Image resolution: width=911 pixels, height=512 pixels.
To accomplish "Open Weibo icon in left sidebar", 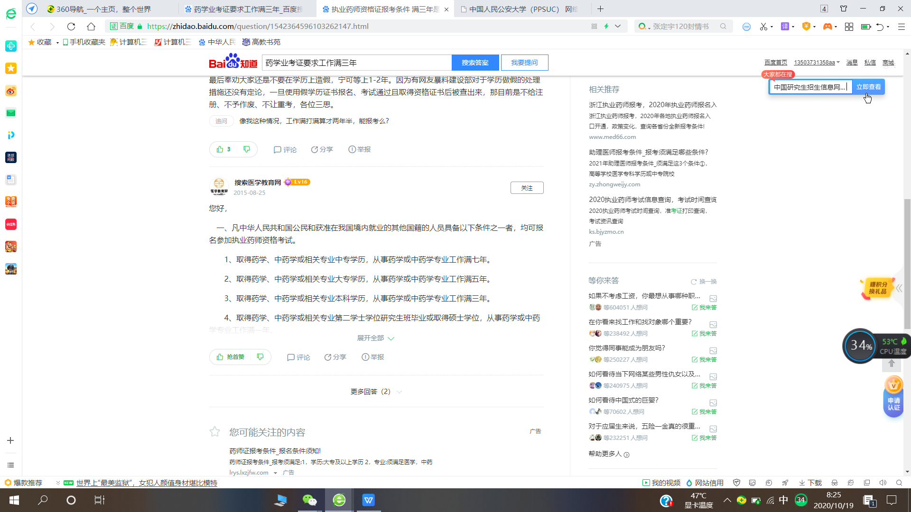I will click(x=11, y=91).
